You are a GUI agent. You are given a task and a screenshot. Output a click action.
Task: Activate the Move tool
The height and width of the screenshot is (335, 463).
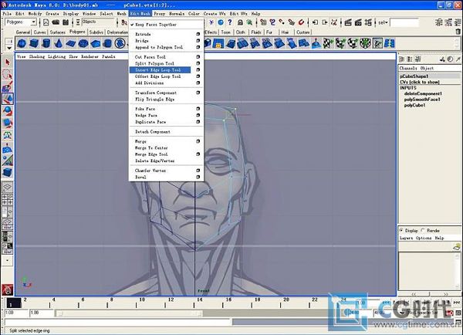coord(8,99)
